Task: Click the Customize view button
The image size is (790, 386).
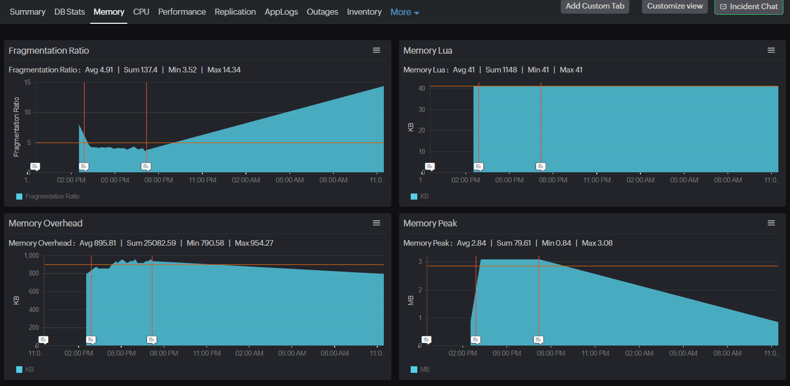Action: pyautogui.click(x=674, y=6)
